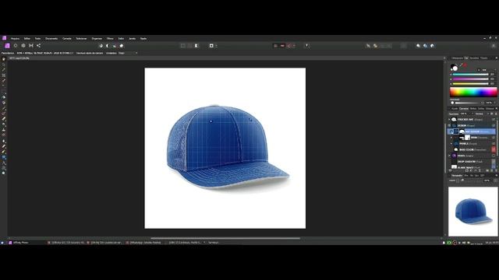Screen dimensions: 499x280
Task: Click the horizontal scrollbar below canvas
Action: pos(225,238)
